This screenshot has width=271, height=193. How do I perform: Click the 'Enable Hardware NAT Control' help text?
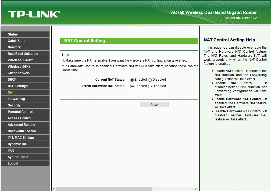click(238, 99)
